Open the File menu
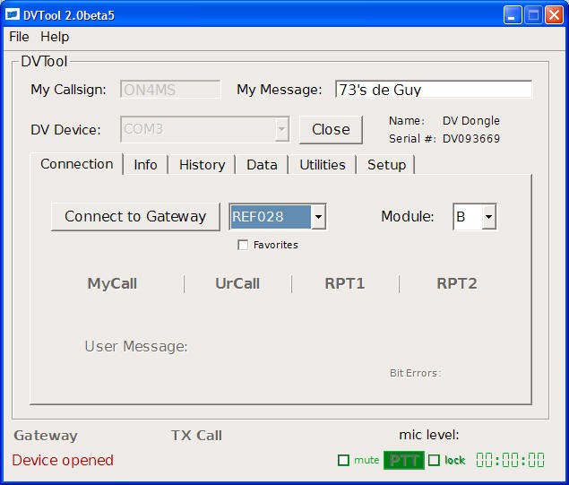Screen dimensions: 569x485 [19, 37]
